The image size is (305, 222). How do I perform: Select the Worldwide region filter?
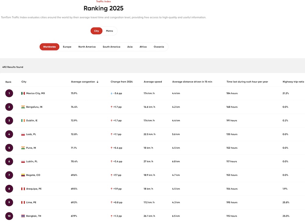pos(49,47)
